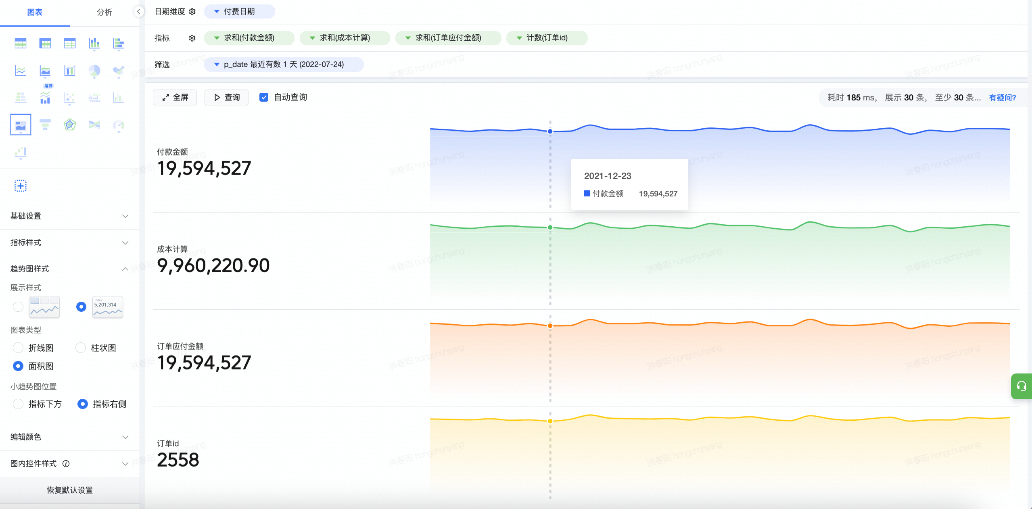Open the 求和(成本计算) metric dropdown

tap(345, 38)
